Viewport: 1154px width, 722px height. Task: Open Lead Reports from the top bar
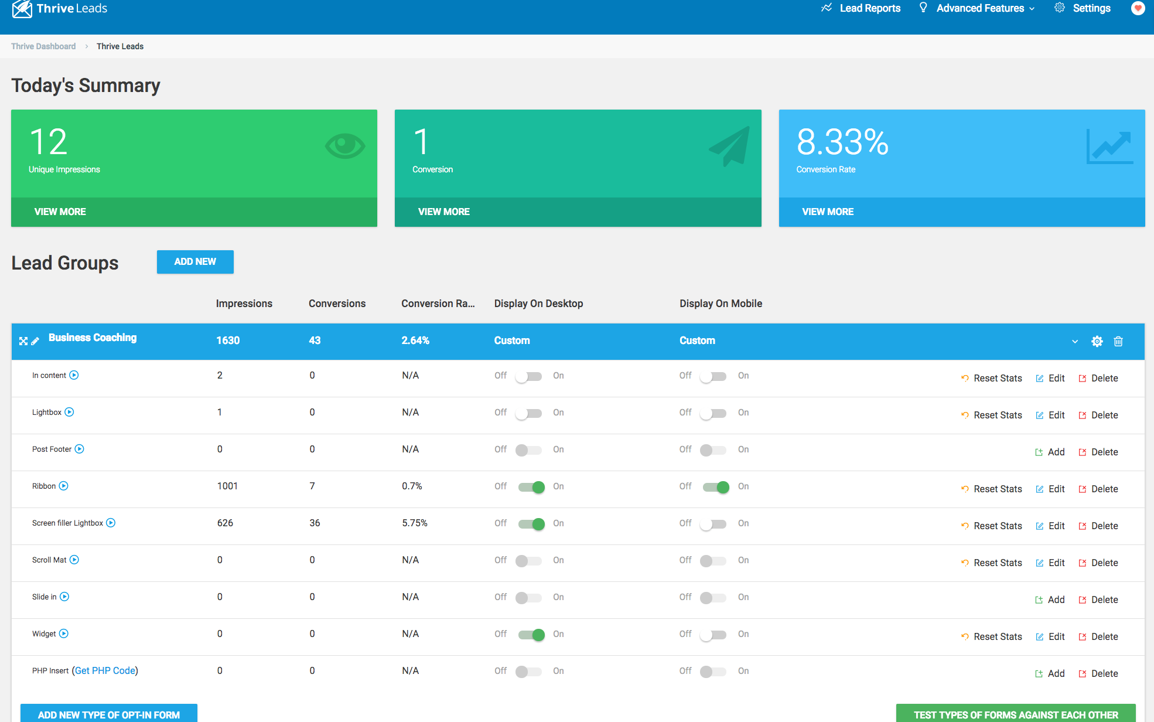(870, 8)
